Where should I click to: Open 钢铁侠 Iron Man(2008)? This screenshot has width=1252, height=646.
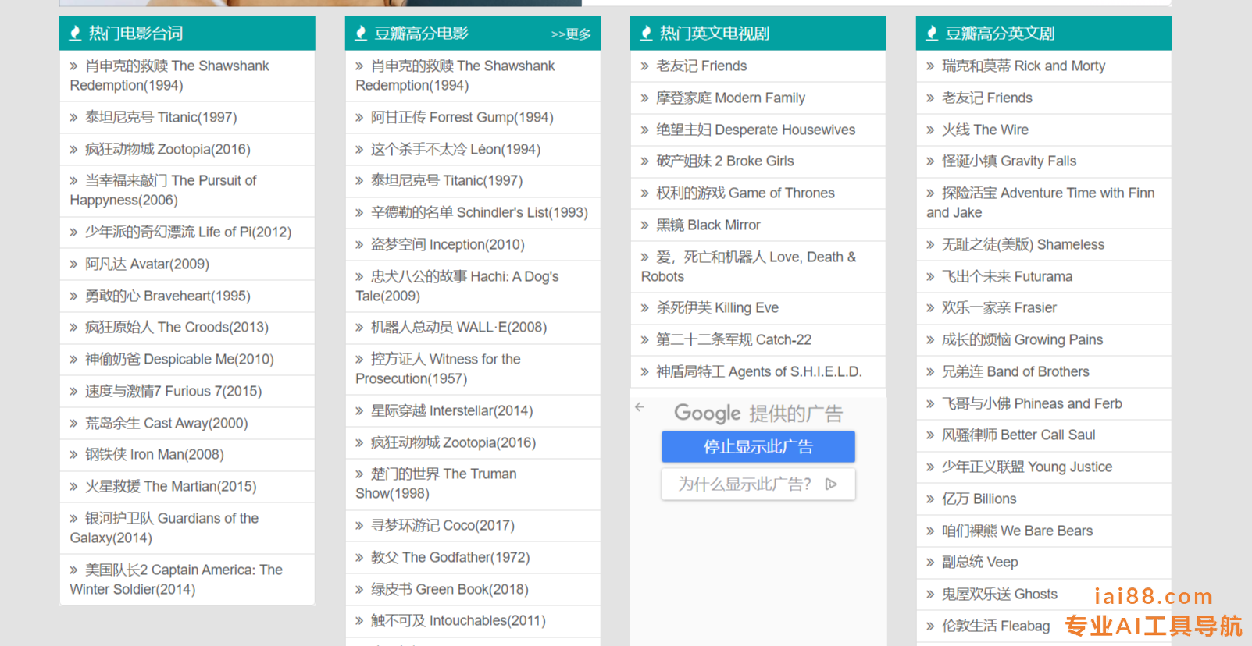click(x=155, y=454)
